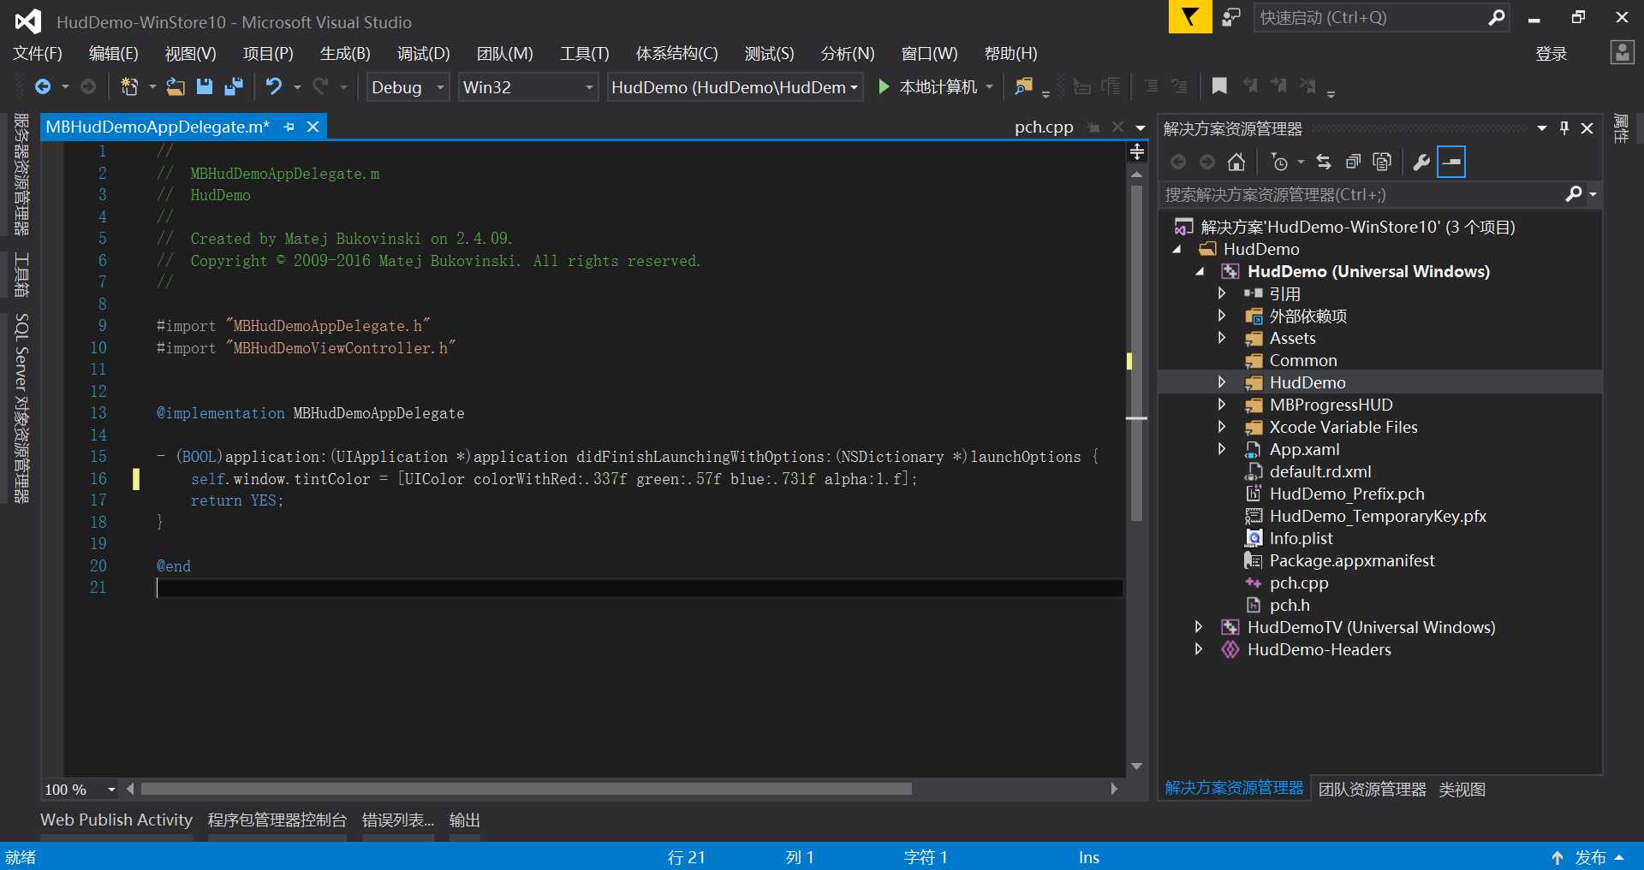Toggle pin on MBHudDemoAppDelegate.m tab
1644x870 pixels.
pyautogui.click(x=289, y=127)
